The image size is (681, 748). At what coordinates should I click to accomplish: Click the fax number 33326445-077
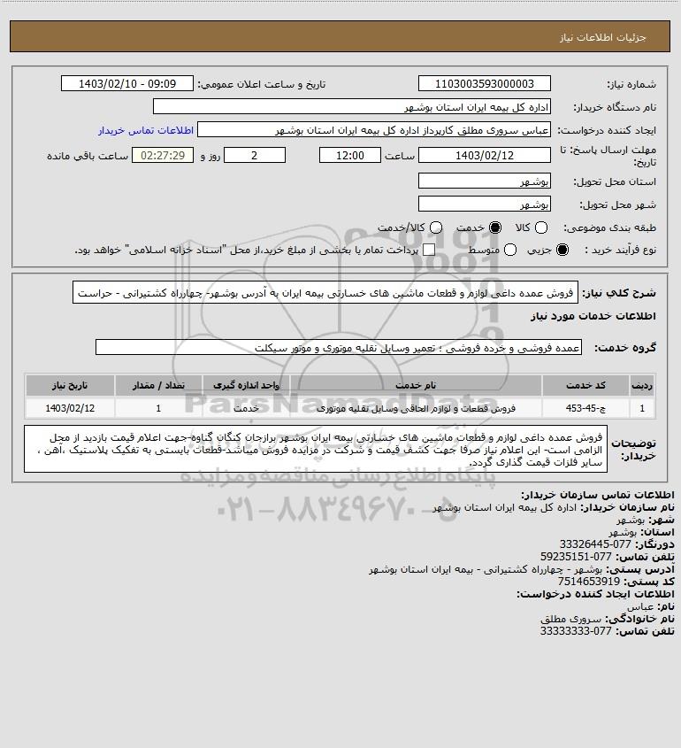594,544
